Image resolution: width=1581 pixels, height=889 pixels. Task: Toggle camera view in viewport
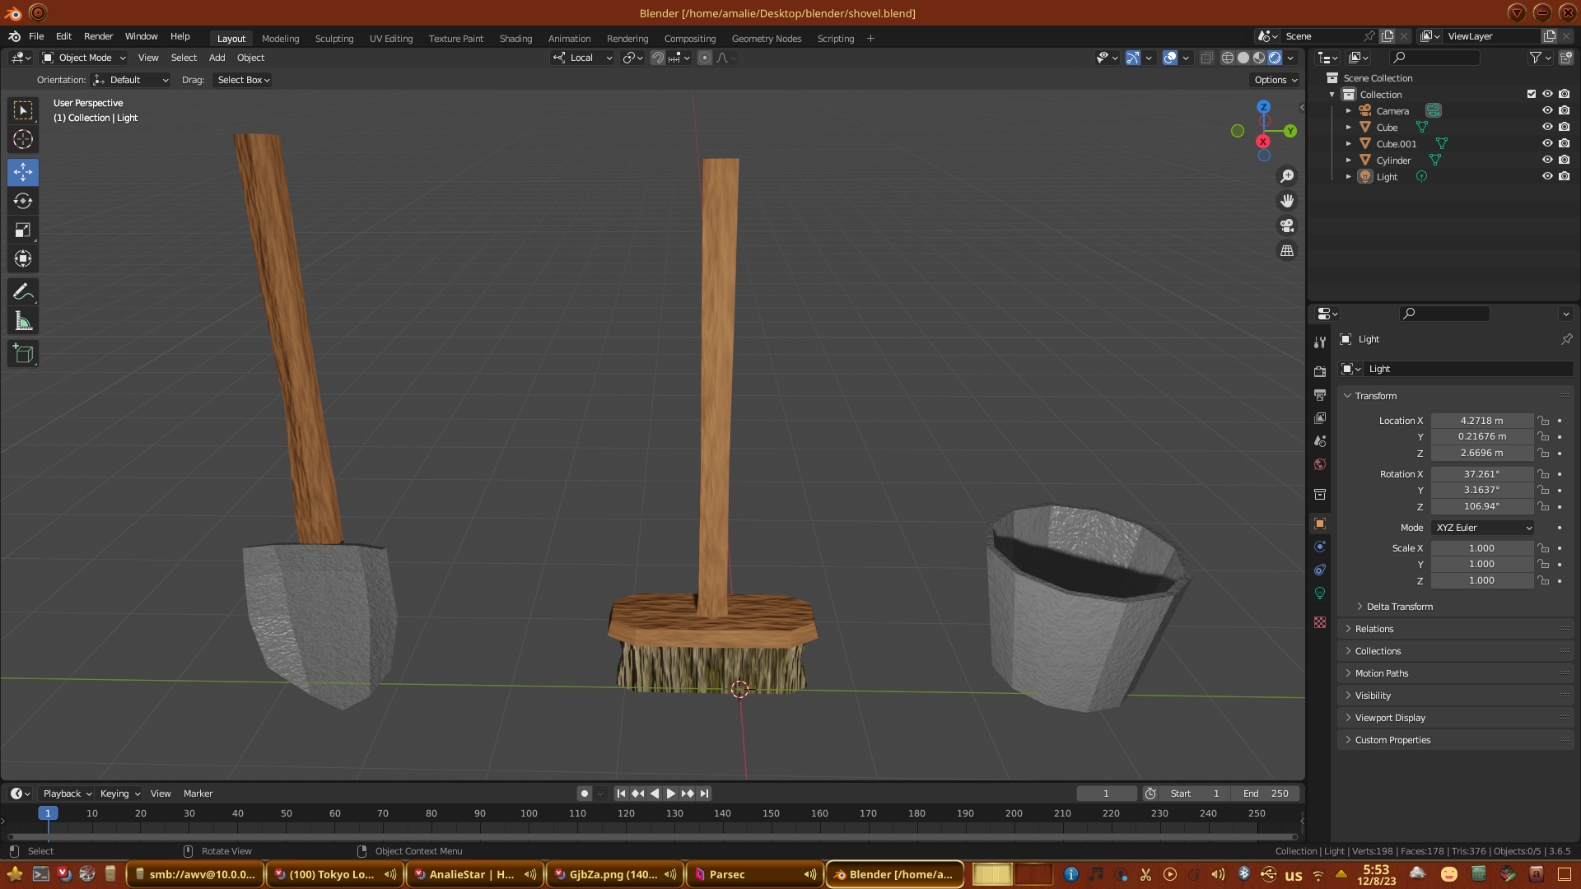[1287, 226]
